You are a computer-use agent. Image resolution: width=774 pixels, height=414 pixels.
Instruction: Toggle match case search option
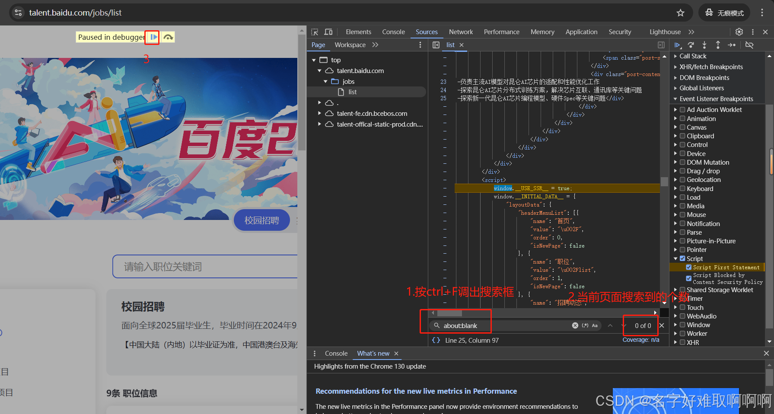595,325
